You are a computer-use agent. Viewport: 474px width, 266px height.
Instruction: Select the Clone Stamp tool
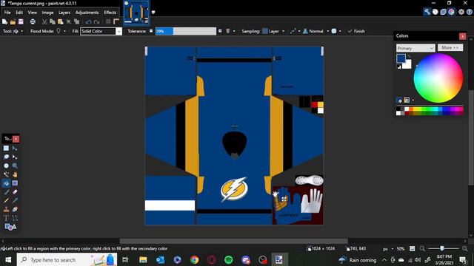point(6,209)
